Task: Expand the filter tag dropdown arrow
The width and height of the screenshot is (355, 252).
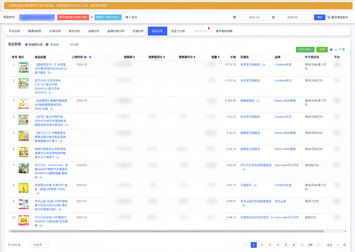Action: click(x=92, y=17)
